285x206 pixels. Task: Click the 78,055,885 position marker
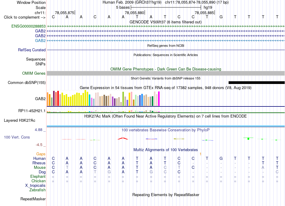pyautogui.click(x=205, y=13)
